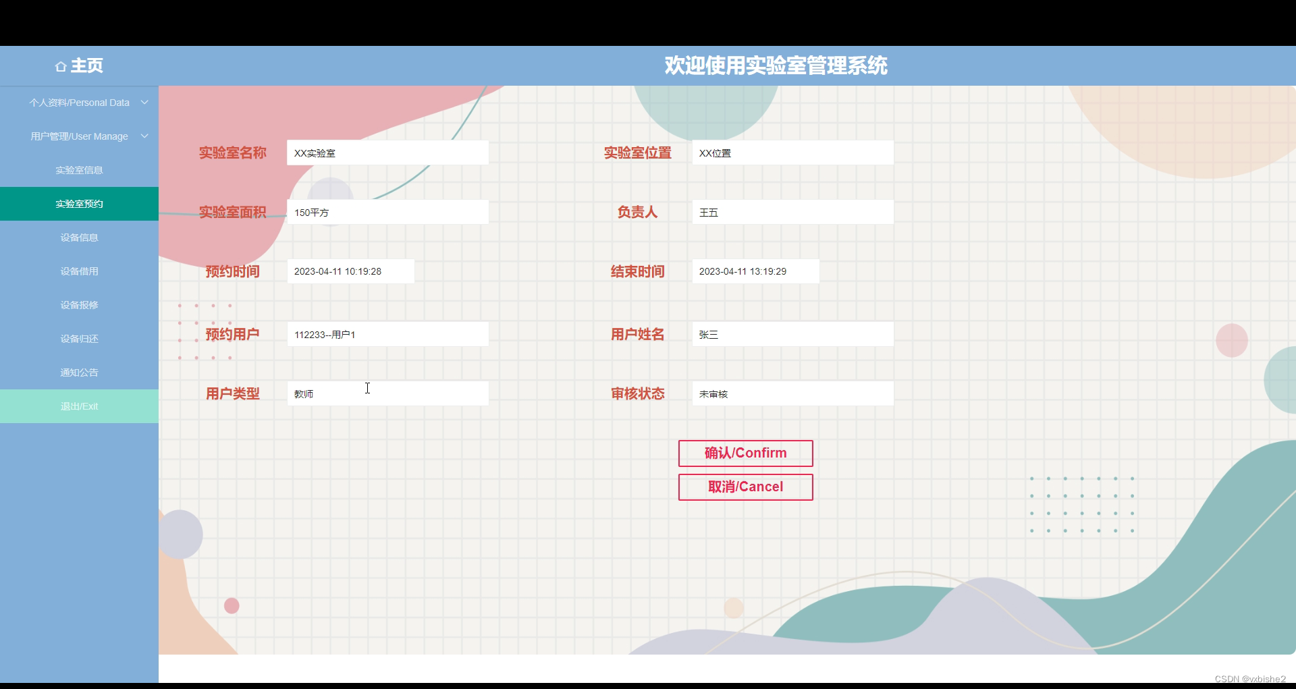Open 用户管理/User Manage menu
This screenshot has height=689, width=1296.
click(79, 136)
